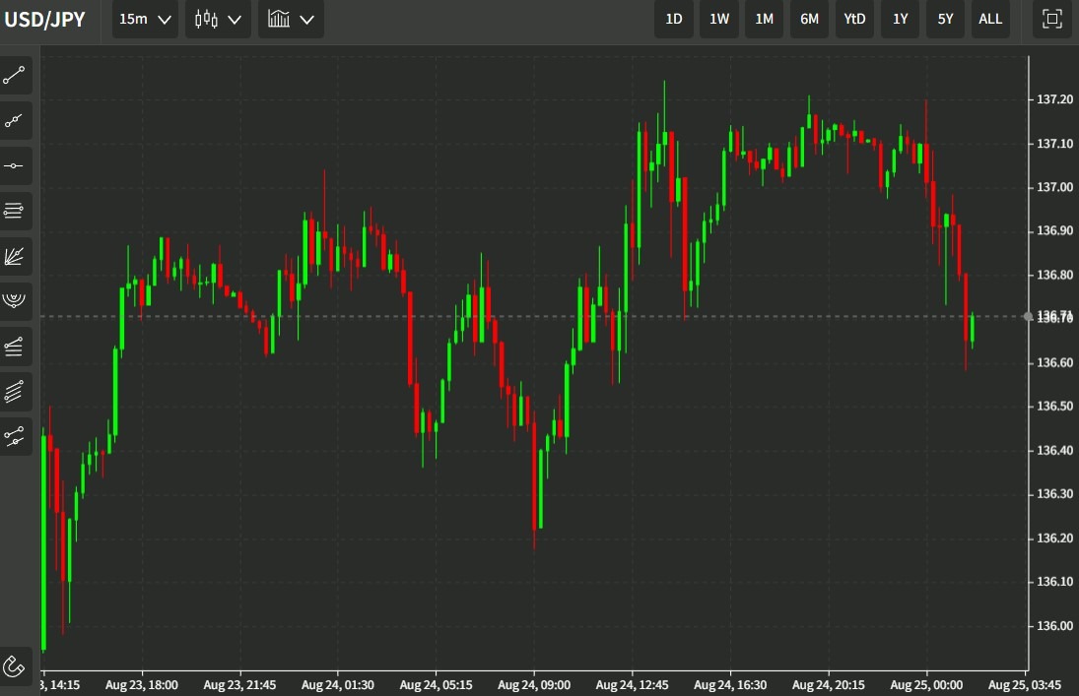This screenshot has width=1079, height=696.
Task: Click the Aug 23, 18:00 time label
Action: 142,685
